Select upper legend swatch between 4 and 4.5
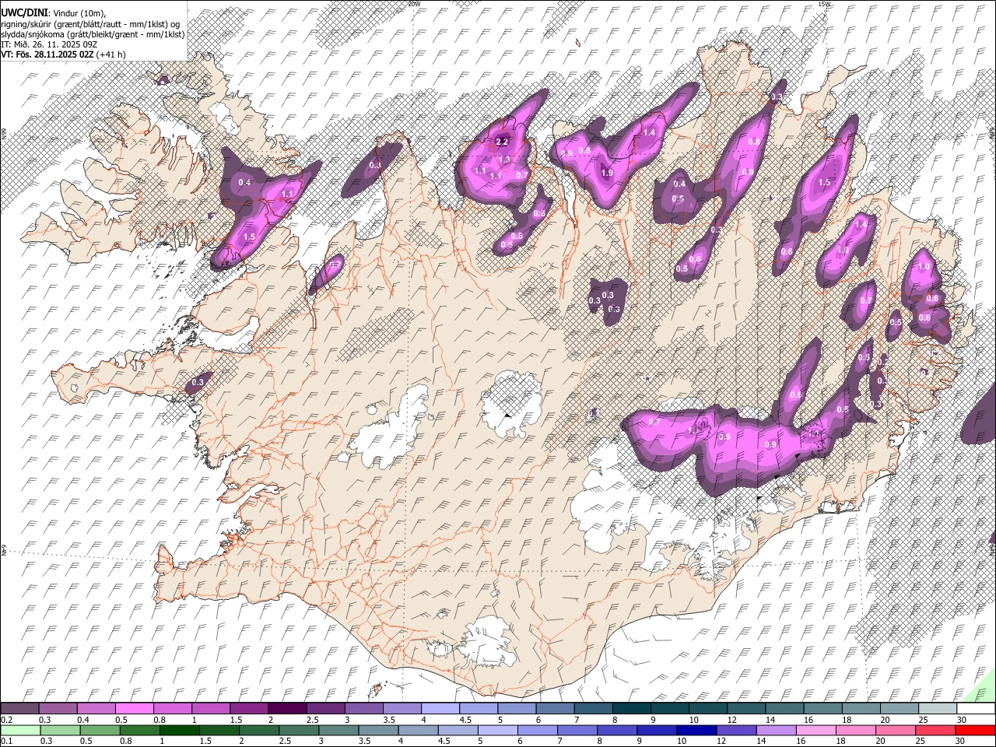This screenshot has width=996, height=747. (x=439, y=709)
